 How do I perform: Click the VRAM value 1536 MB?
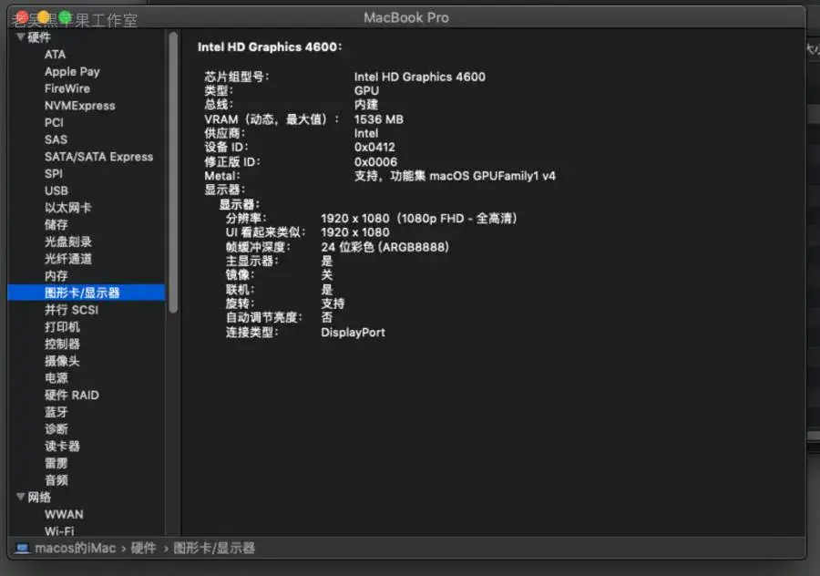[379, 119]
